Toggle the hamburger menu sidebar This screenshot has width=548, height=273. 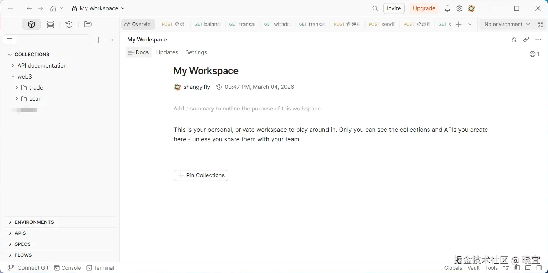(11, 8)
